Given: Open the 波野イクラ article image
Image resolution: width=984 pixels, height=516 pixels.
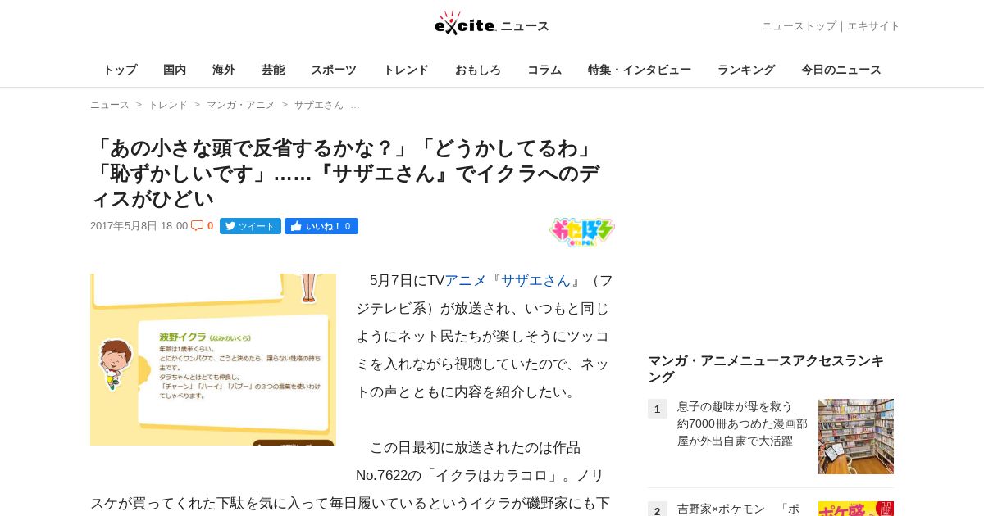Looking at the screenshot, I should coord(213,360).
